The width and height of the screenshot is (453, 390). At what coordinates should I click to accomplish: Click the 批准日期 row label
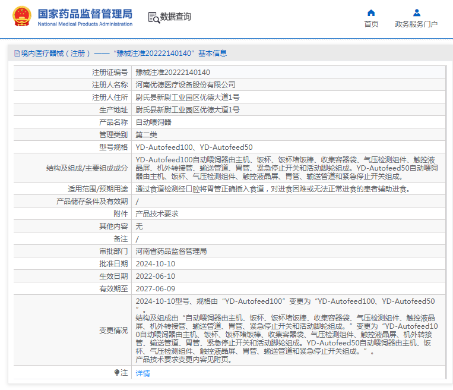pyautogui.click(x=113, y=264)
